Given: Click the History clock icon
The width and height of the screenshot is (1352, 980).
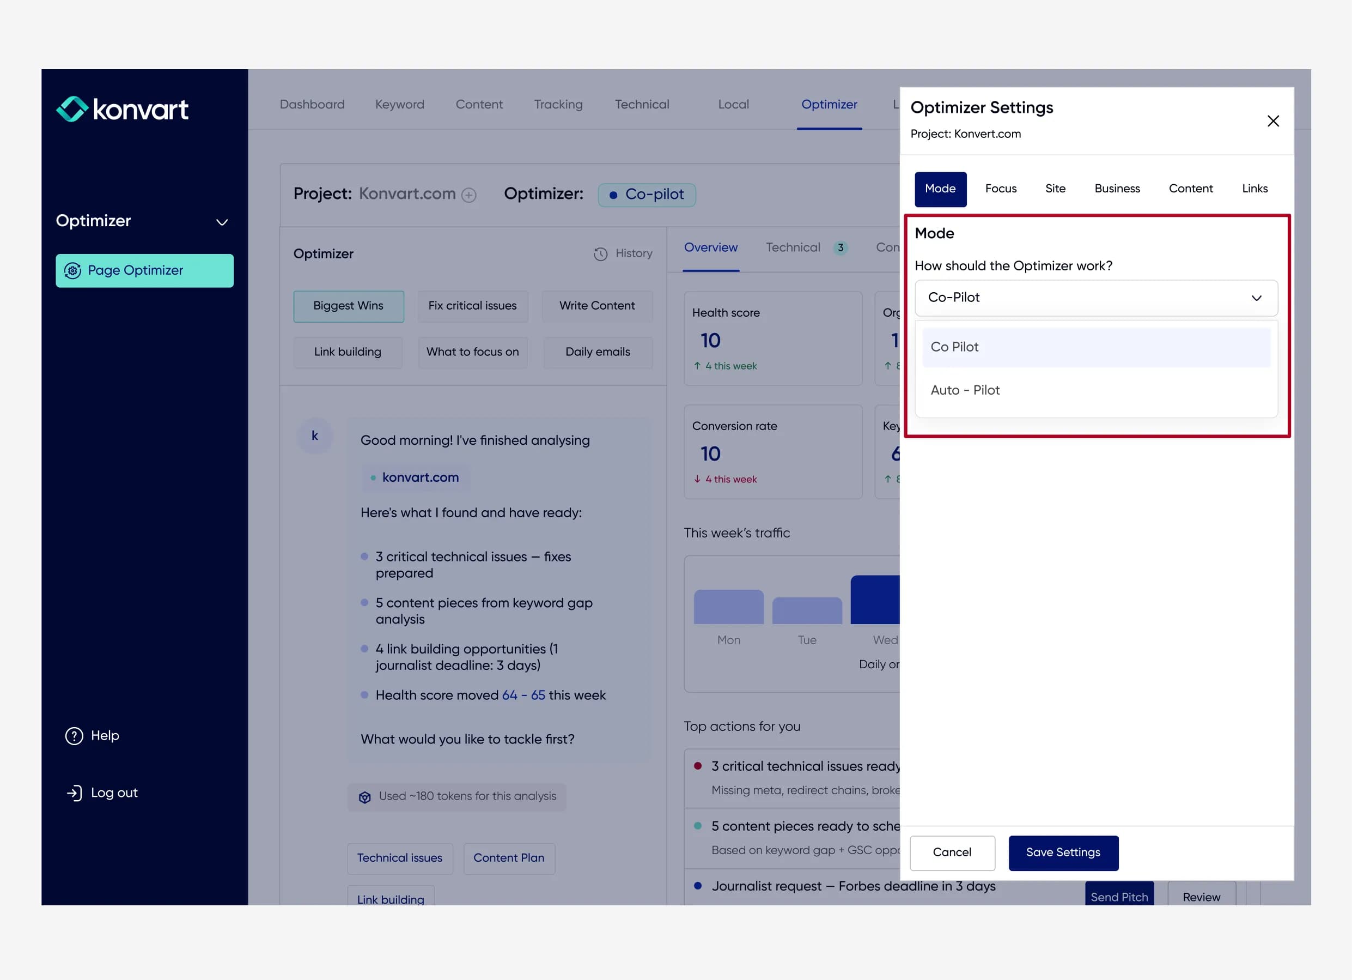Looking at the screenshot, I should (x=600, y=254).
